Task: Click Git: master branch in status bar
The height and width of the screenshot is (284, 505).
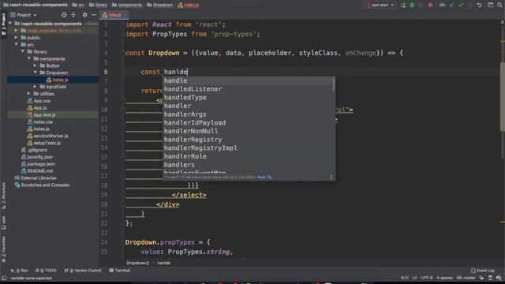Action: 466,278
